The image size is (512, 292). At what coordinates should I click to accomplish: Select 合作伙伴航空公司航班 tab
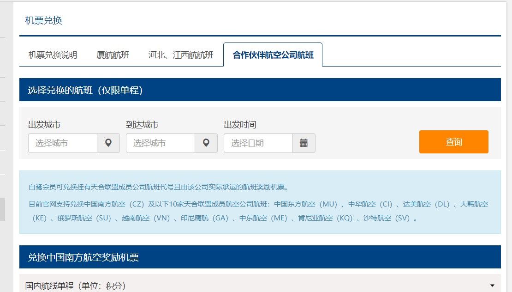[273, 55]
